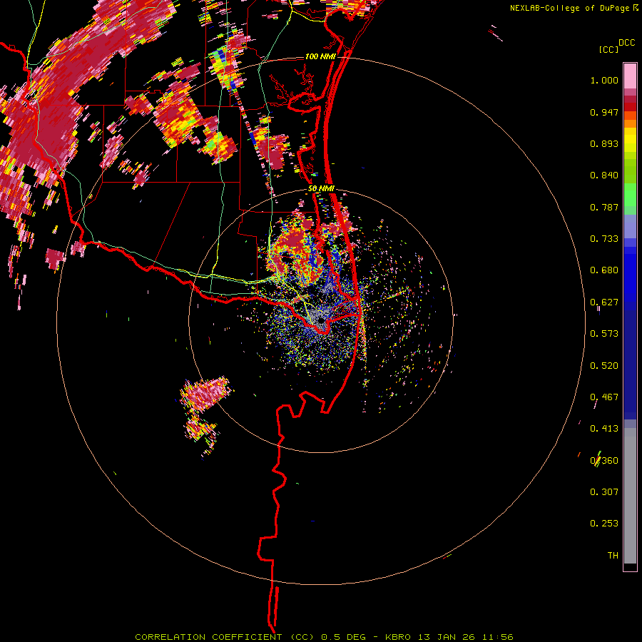Click the 0.680 value on the color scale
This screenshot has height=642, width=642.
(x=604, y=270)
